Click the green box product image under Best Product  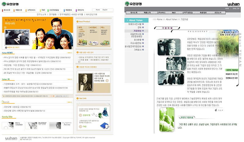(105, 43)
